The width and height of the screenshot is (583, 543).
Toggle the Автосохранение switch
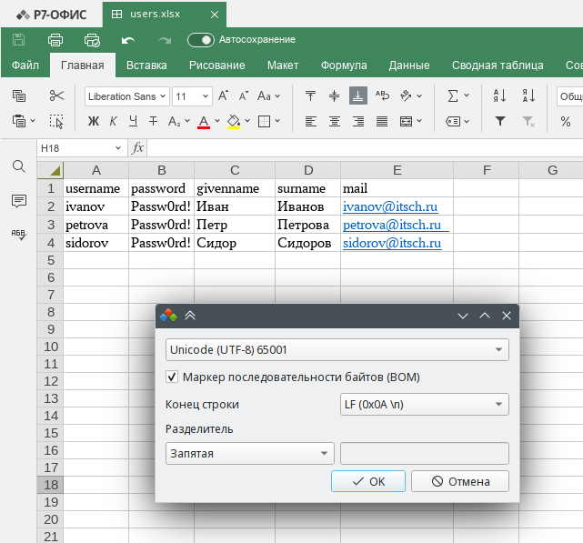coord(201,40)
